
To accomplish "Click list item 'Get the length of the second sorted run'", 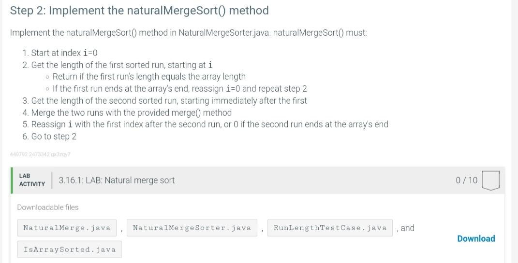I will click(x=164, y=100).
